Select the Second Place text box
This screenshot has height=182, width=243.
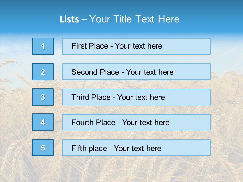pos(136,72)
